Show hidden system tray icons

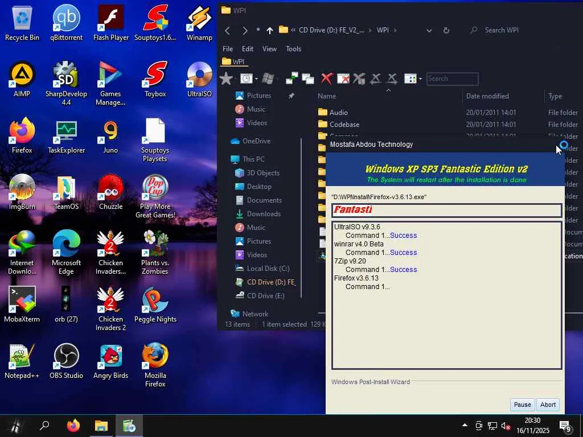[x=465, y=425]
